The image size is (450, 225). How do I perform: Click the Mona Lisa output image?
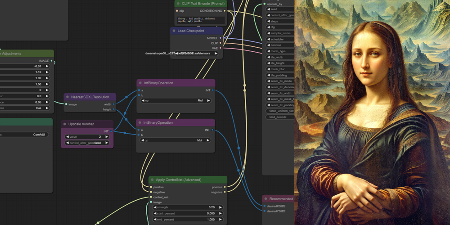(372, 112)
